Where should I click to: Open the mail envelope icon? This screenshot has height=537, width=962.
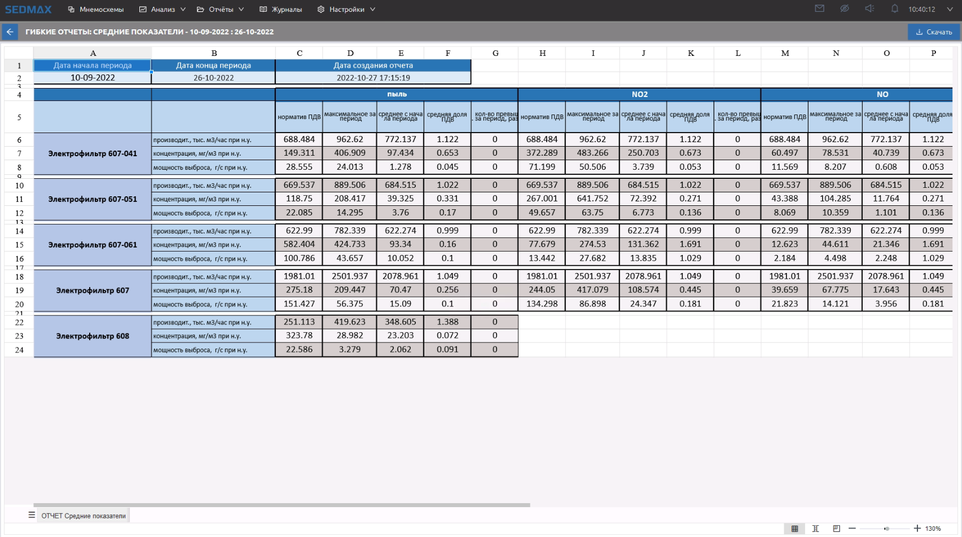click(x=819, y=8)
